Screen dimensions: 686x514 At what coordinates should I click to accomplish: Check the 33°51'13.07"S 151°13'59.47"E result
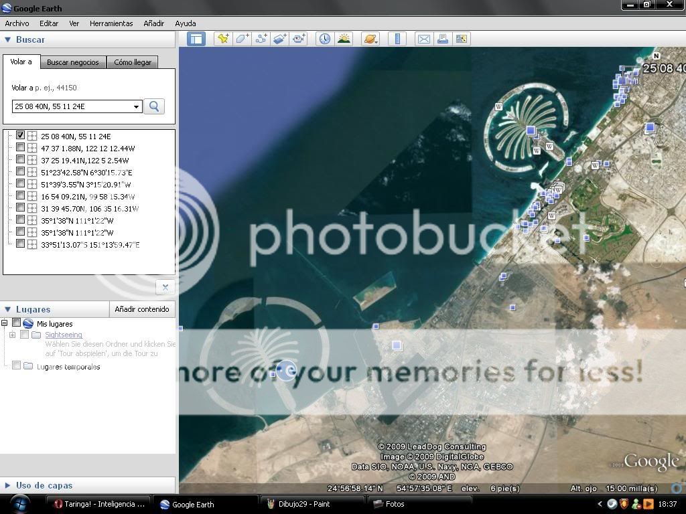click(x=20, y=244)
